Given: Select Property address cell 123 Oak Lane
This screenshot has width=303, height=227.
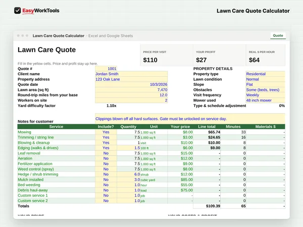Looking at the screenshot, I should (131, 79).
